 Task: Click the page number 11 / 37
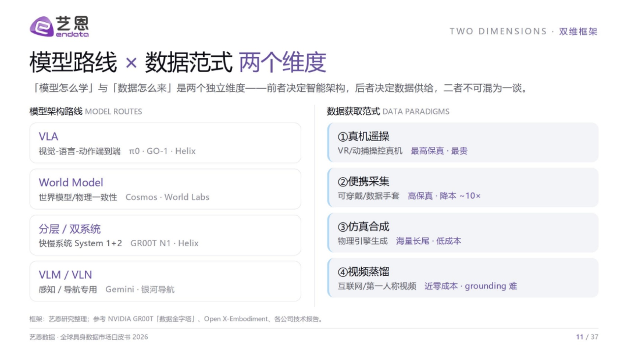pos(587,337)
